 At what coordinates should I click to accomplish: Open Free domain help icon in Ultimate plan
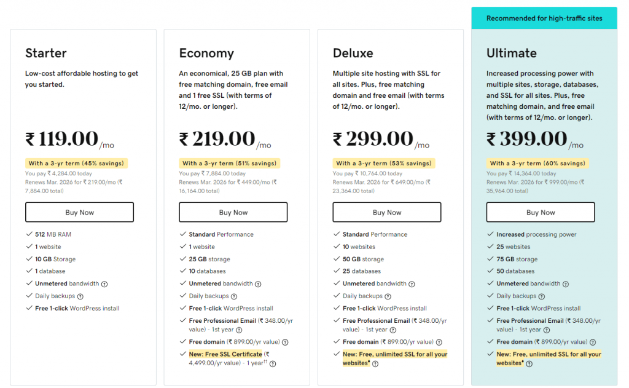(x=593, y=342)
